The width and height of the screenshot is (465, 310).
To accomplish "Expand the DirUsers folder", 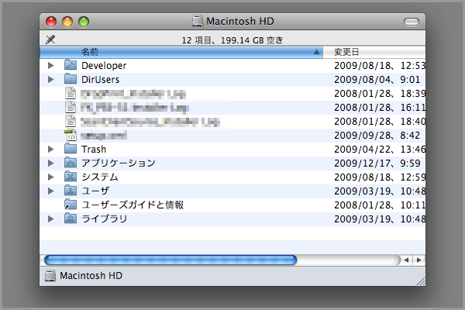I will click(51, 79).
